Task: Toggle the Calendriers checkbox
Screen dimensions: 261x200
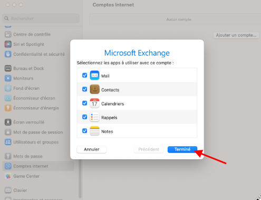Action: coord(84,103)
